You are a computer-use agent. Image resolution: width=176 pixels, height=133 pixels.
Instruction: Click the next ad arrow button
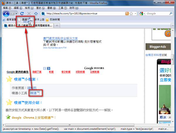click(49, 68)
